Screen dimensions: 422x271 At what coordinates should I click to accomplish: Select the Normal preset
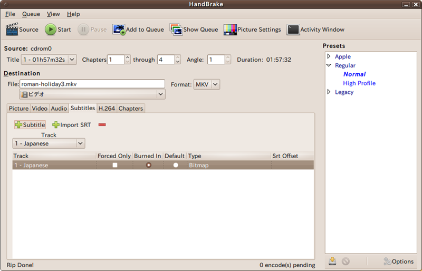pos(354,74)
